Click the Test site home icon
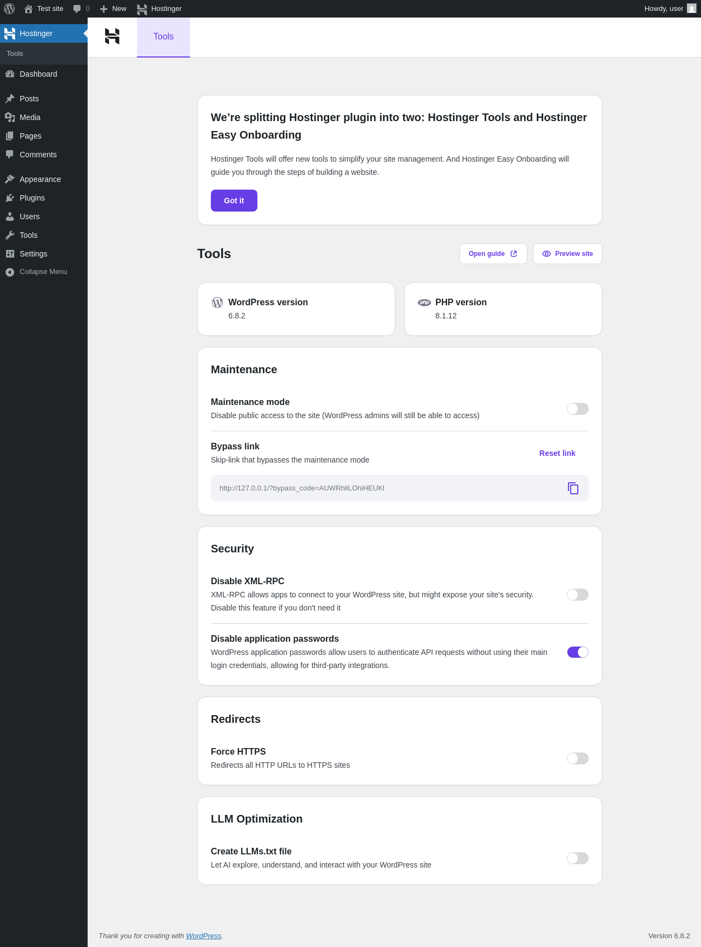701x947 pixels. coord(28,9)
